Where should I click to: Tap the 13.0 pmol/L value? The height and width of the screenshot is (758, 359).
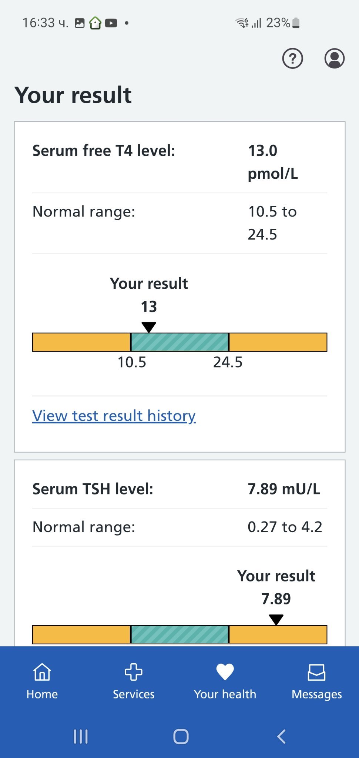[273, 162]
